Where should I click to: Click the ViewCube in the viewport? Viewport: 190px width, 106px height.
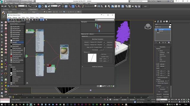pyautogui.click(x=148, y=26)
